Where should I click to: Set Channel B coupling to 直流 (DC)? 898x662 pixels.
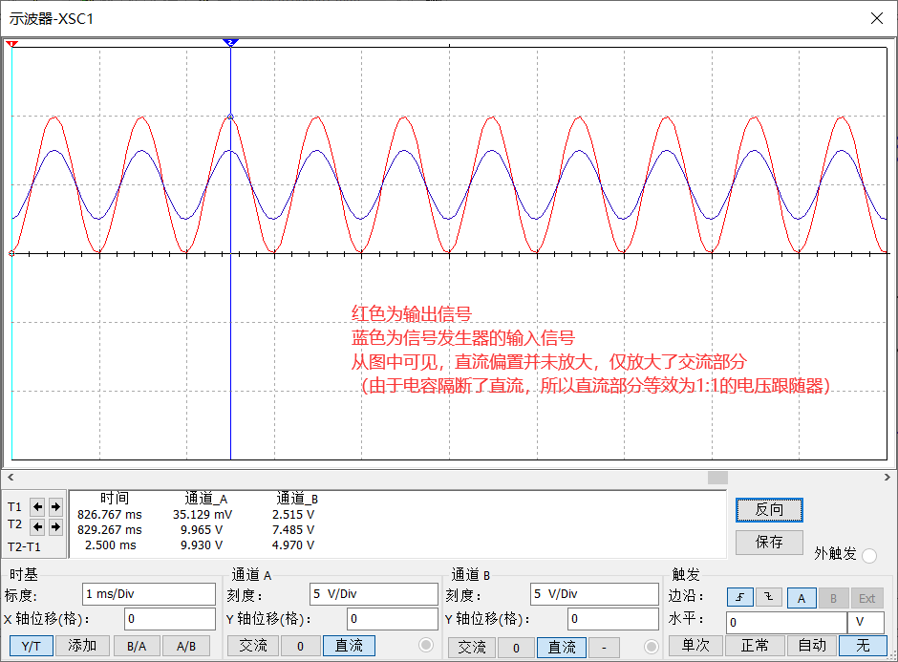click(561, 647)
